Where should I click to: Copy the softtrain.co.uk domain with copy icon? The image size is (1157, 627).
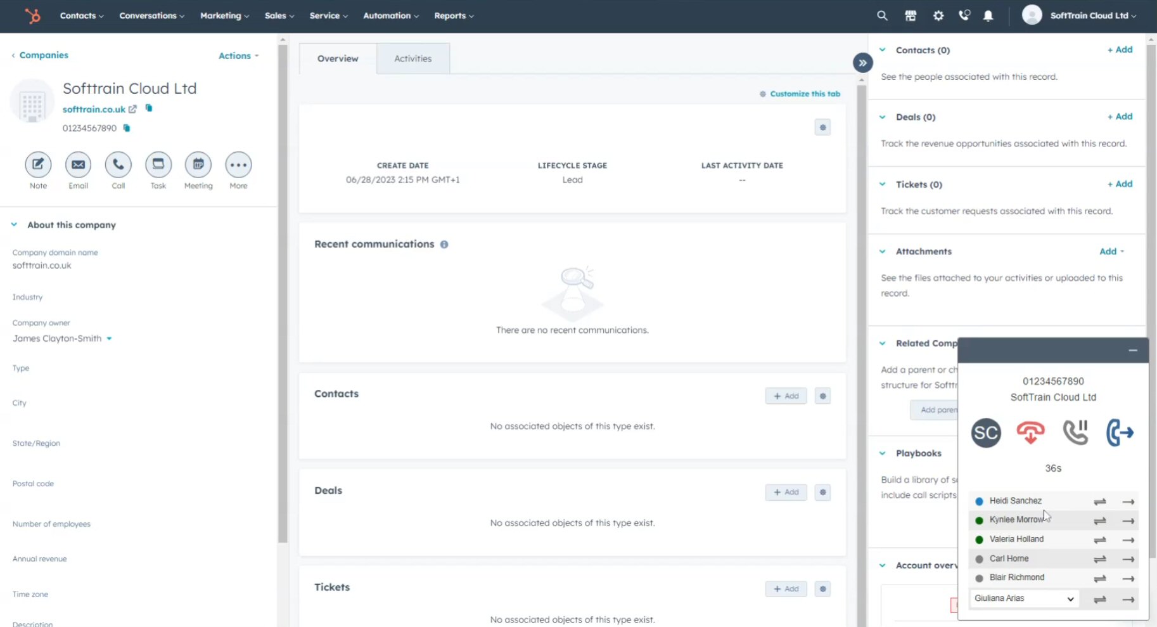pos(149,108)
